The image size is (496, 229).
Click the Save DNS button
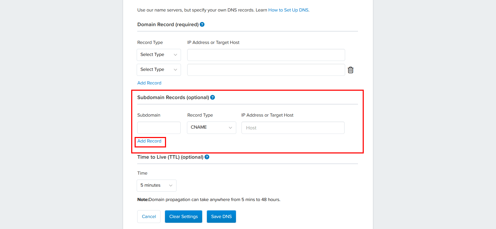point(221,216)
